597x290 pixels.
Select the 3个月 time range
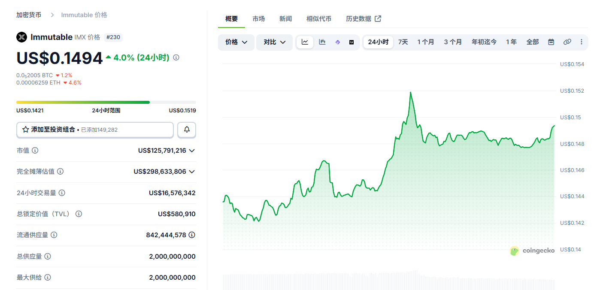coord(453,42)
